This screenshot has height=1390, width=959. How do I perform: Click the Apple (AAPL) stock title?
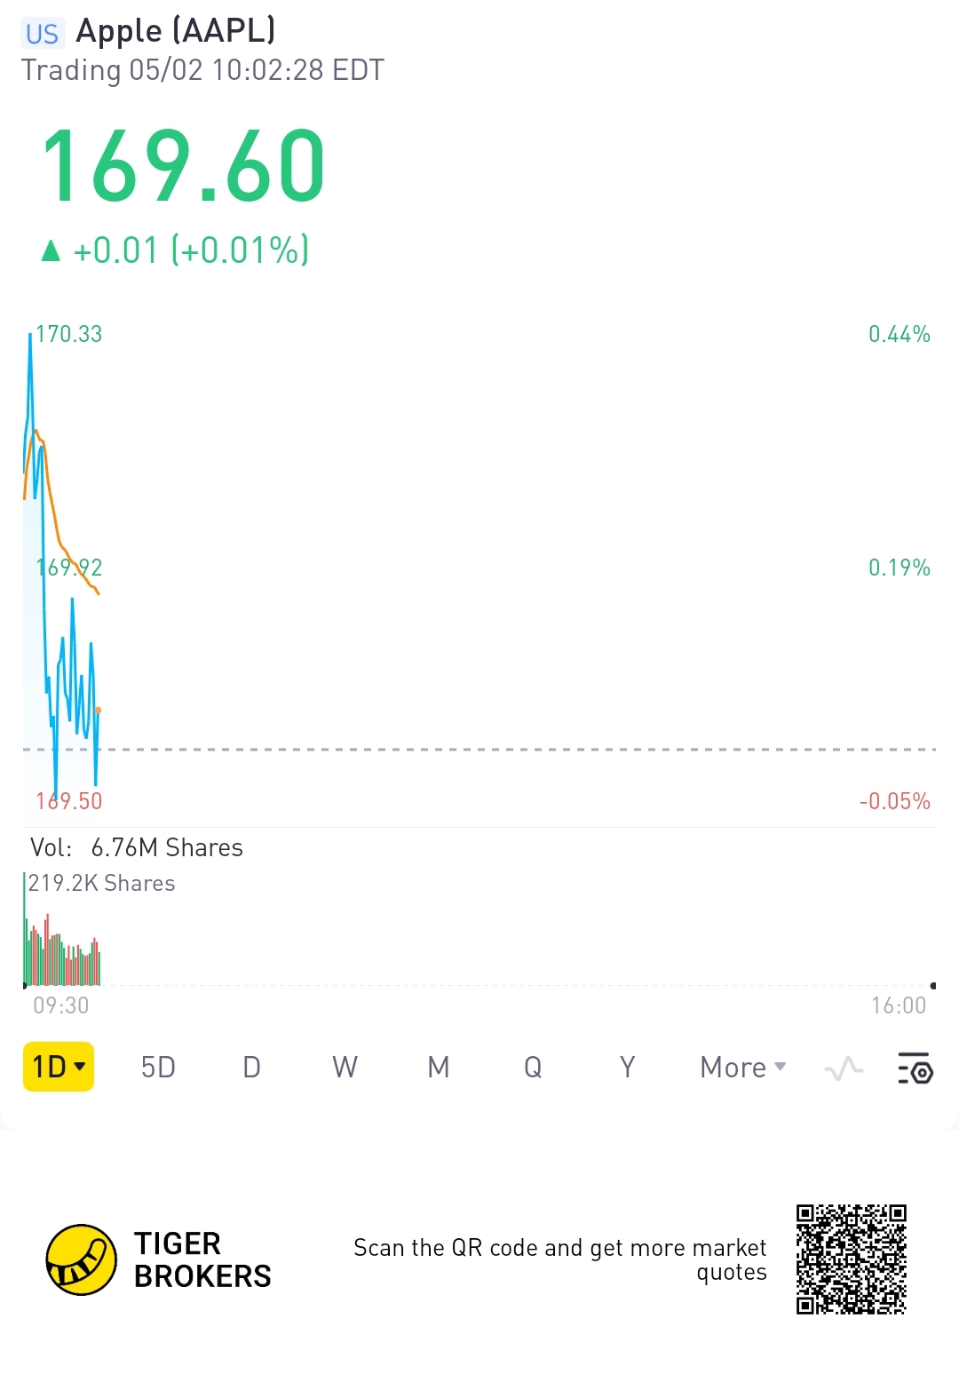tap(176, 31)
